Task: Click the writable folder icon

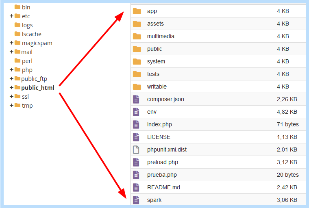Action: click(137, 87)
